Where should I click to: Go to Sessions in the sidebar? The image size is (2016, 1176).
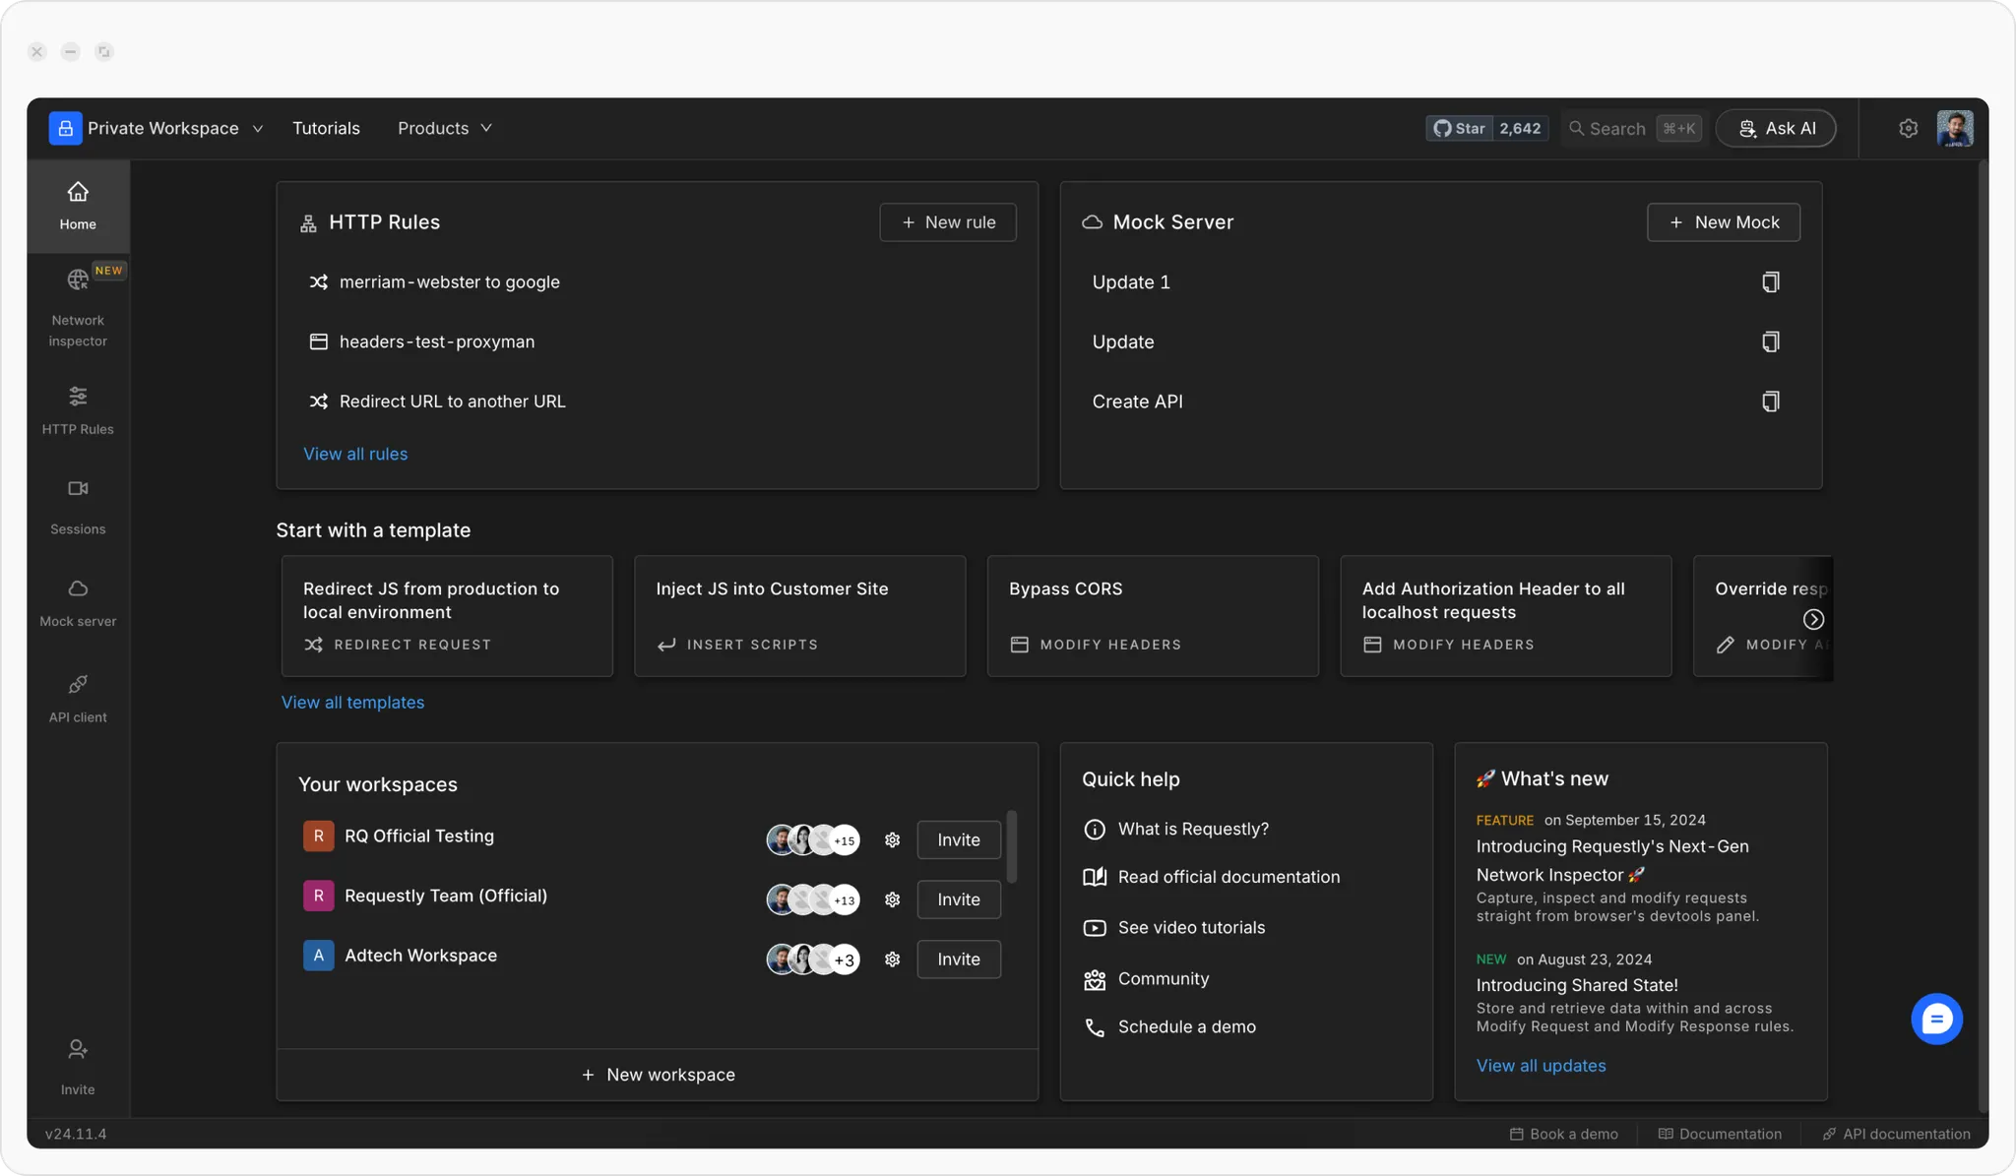click(x=78, y=507)
